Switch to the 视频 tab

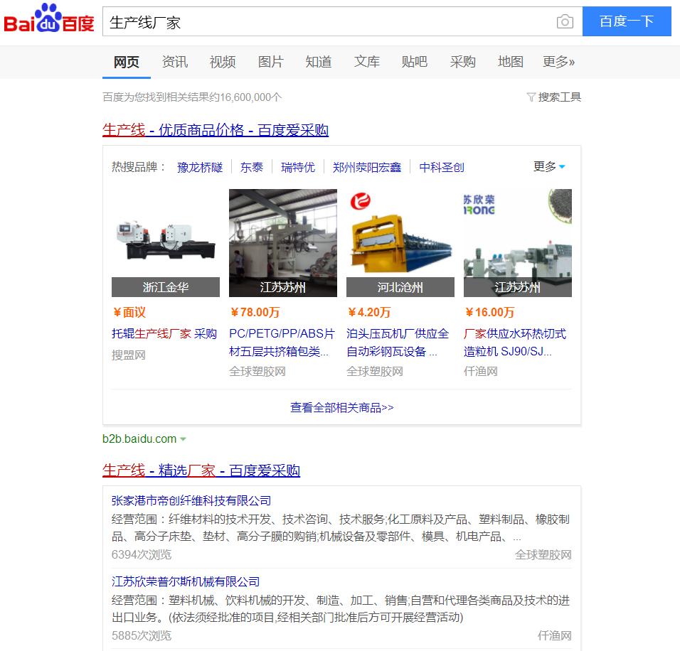[x=223, y=62]
